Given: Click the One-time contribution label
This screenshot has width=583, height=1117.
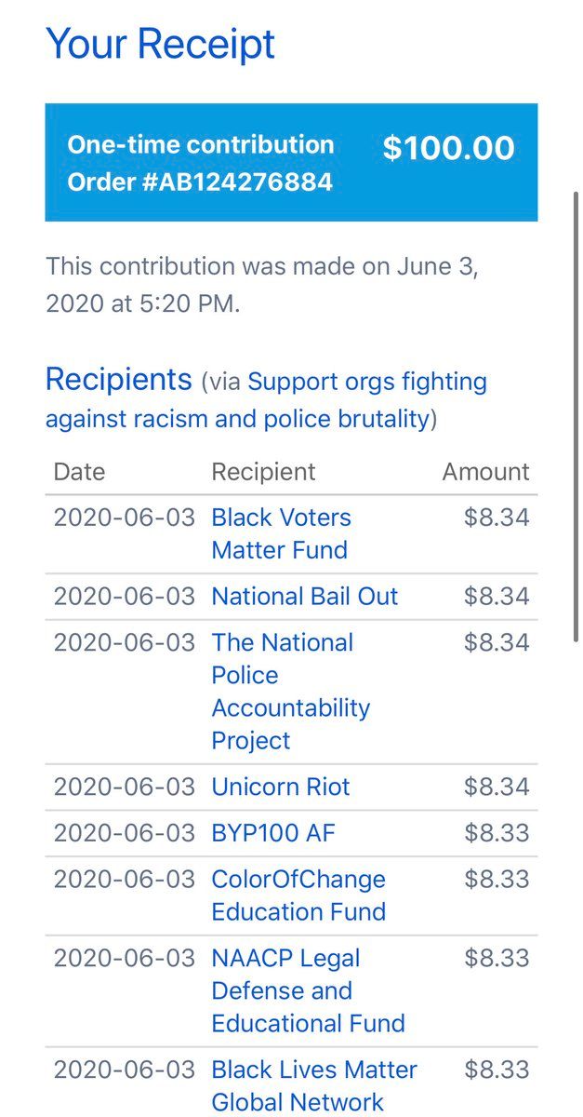Looking at the screenshot, I should coord(200,145).
